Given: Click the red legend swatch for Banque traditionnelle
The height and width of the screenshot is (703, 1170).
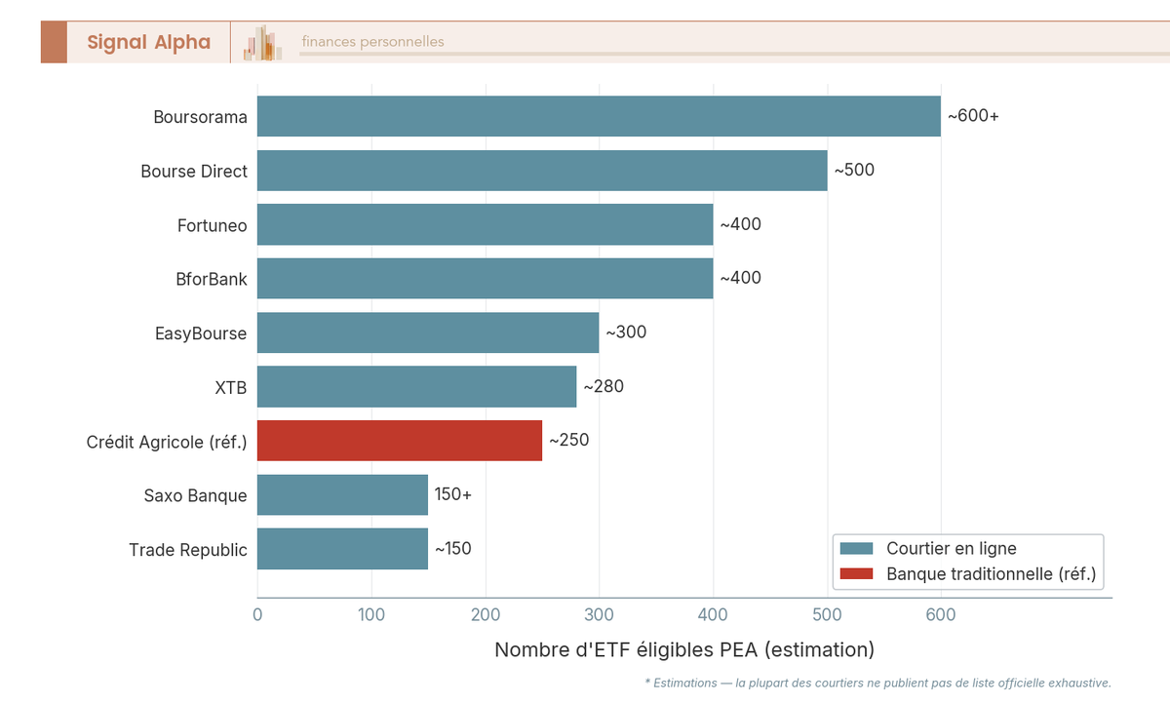Looking at the screenshot, I should coord(856,574).
